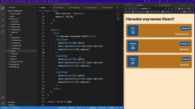
Task: Click the feedback icon in status bar
Action: (117, 108)
